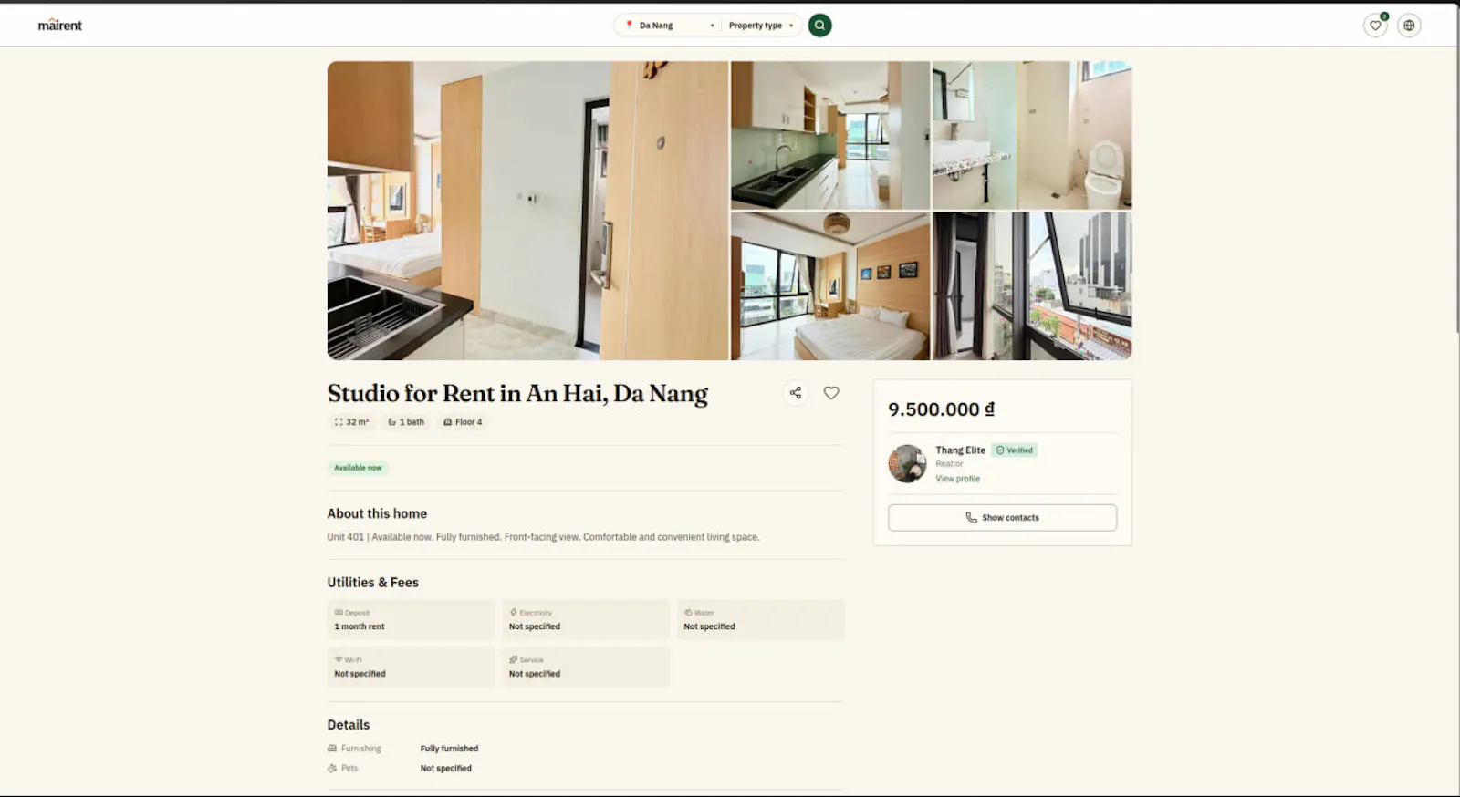
Task: Share this listing via share icon
Action: (796, 393)
